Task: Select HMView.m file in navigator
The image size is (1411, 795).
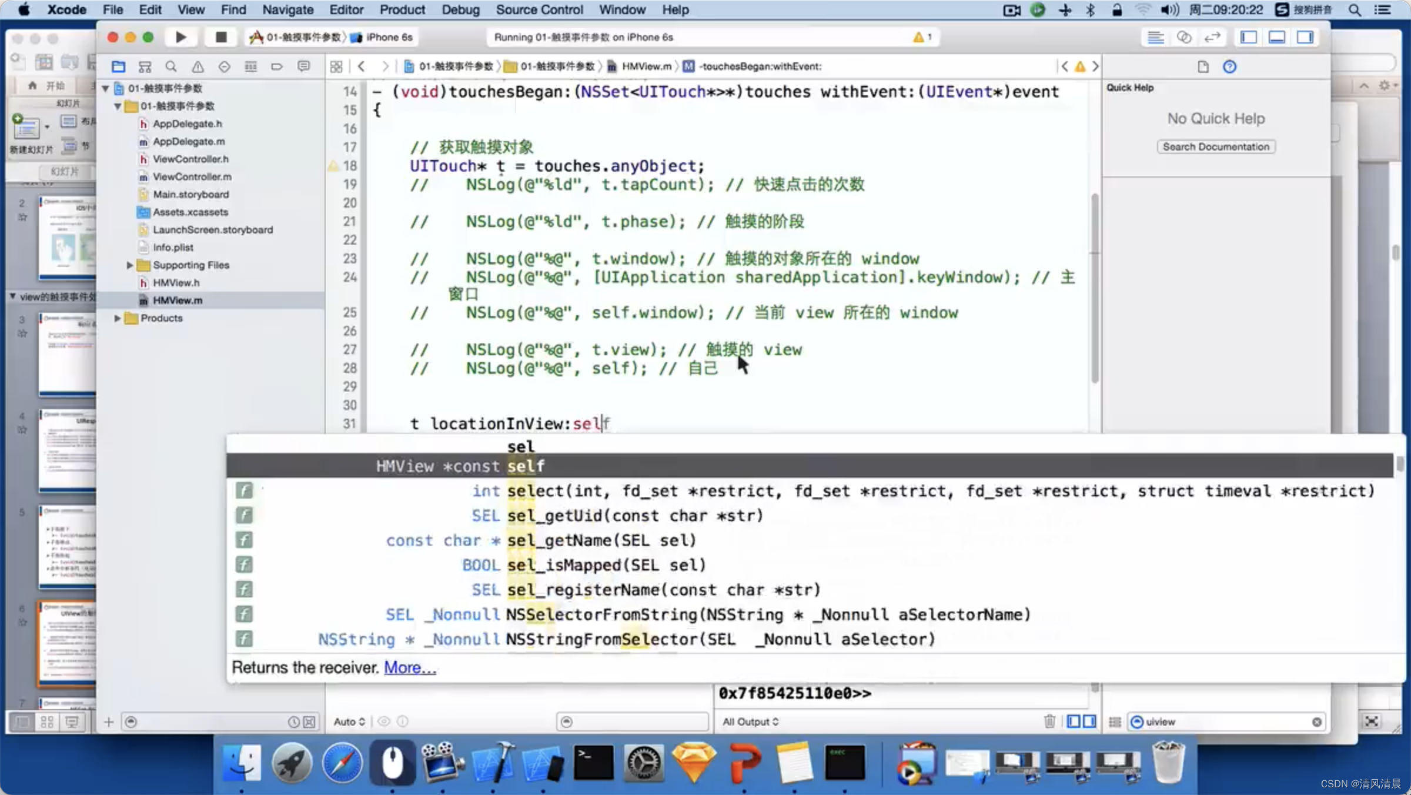Action: (x=178, y=299)
